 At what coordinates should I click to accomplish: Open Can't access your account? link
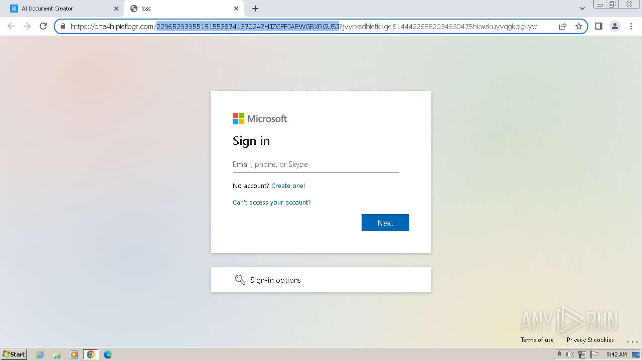[271, 203]
